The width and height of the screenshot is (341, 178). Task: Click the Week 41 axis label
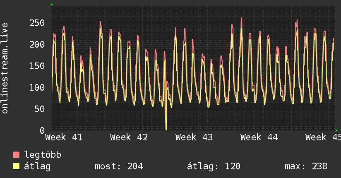(64, 137)
